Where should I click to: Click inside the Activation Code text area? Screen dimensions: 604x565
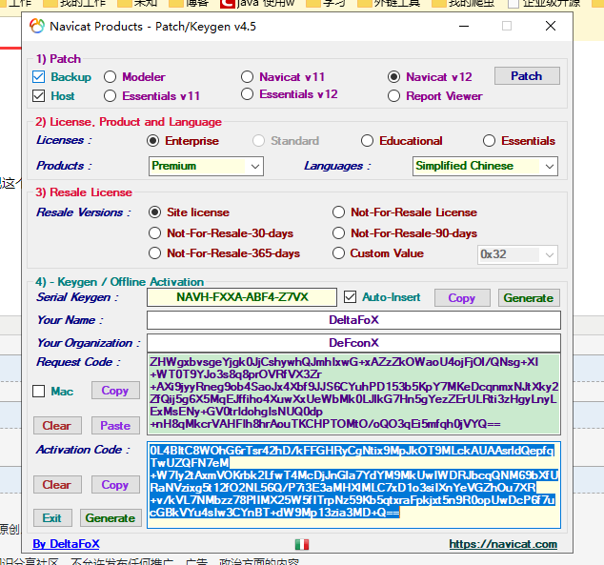(x=353, y=485)
